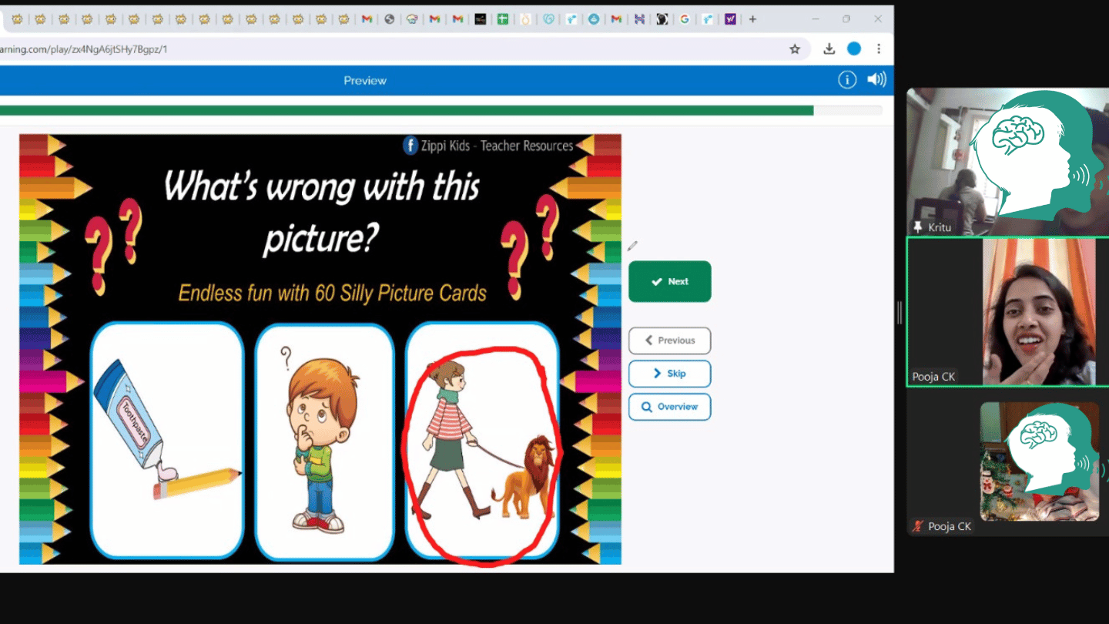
Task: Click the info icon in Preview bar
Action: tap(847, 80)
